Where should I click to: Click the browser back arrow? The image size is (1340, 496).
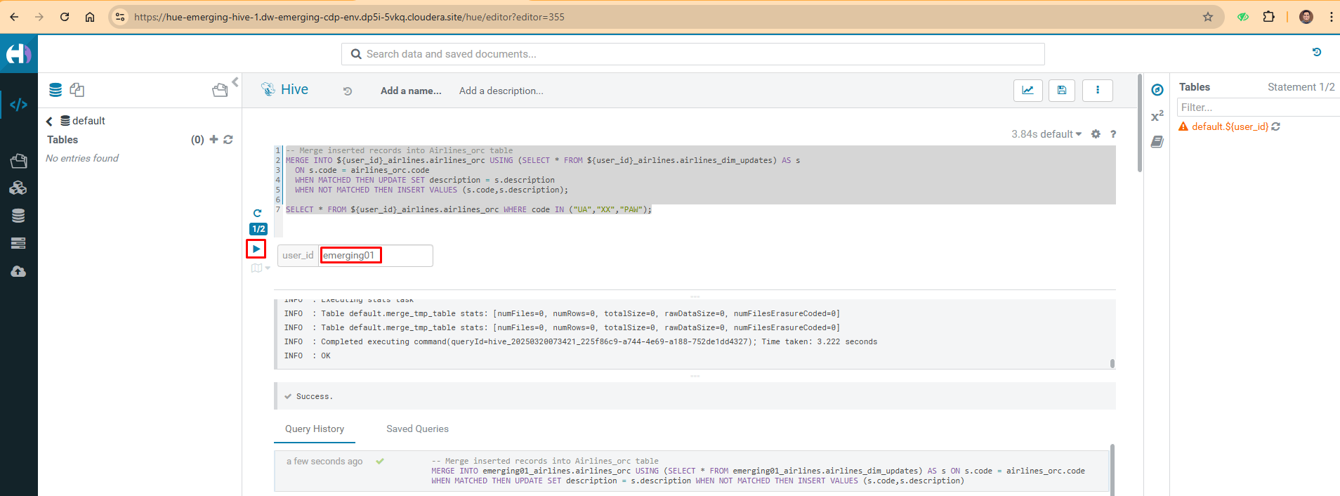coord(14,17)
